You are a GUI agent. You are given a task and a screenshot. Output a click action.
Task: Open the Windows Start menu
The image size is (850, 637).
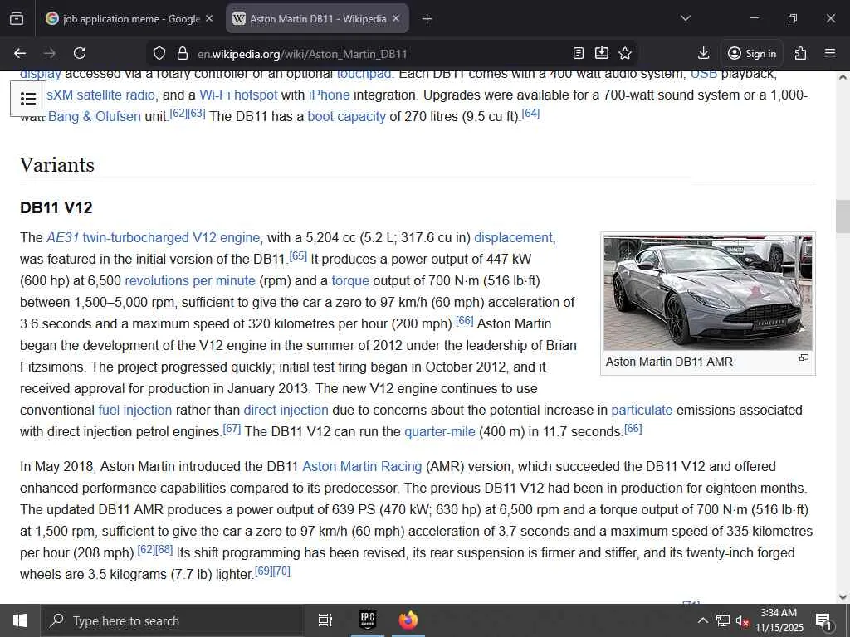20,620
